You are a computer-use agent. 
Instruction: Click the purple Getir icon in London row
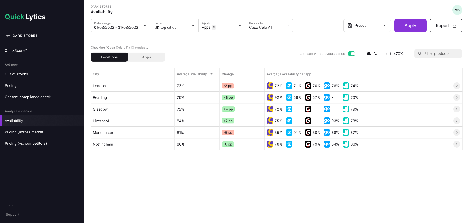coord(270,86)
